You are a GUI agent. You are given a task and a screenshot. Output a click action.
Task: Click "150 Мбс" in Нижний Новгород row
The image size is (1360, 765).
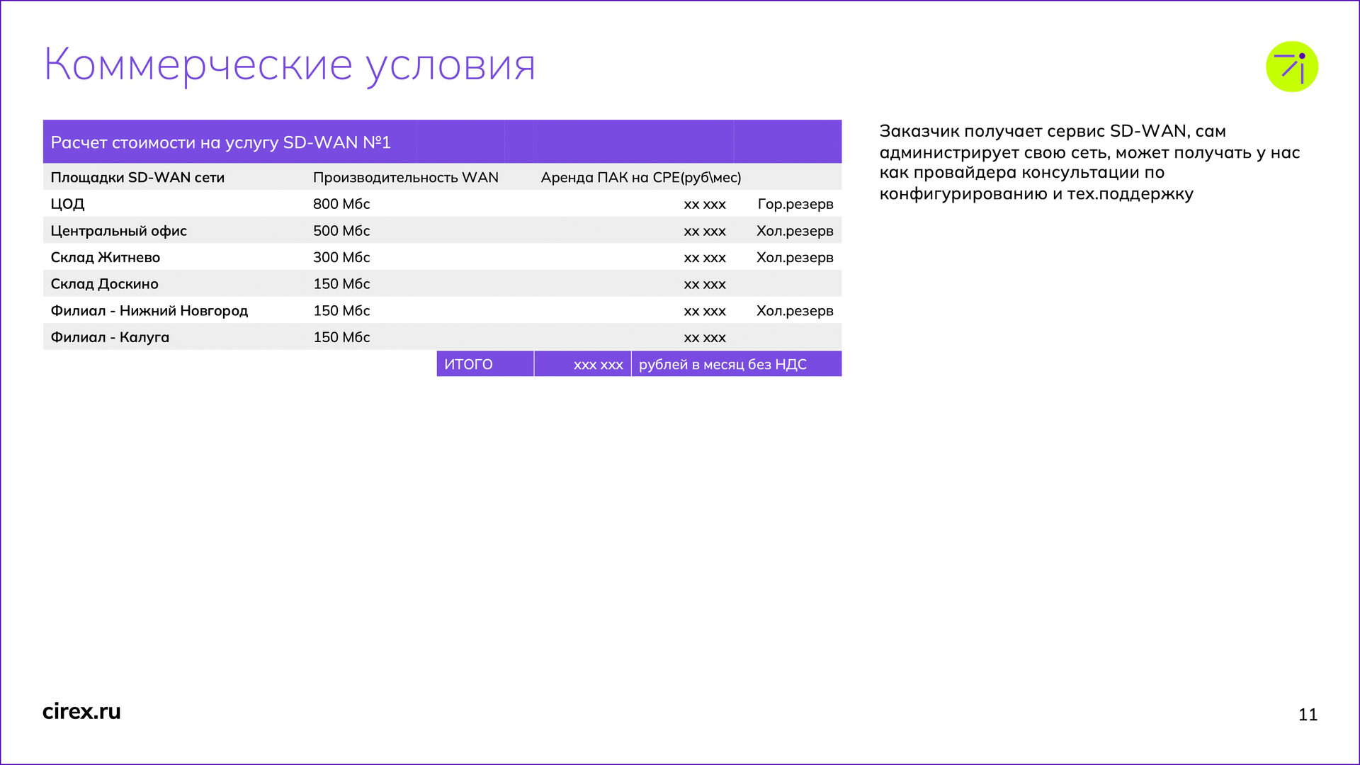pos(341,311)
